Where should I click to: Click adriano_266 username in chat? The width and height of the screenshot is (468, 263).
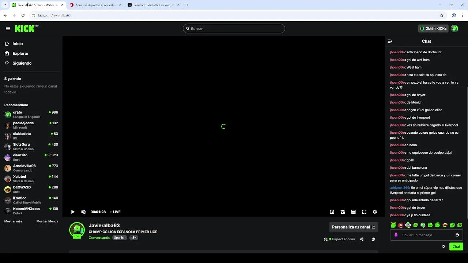click(400, 188)
